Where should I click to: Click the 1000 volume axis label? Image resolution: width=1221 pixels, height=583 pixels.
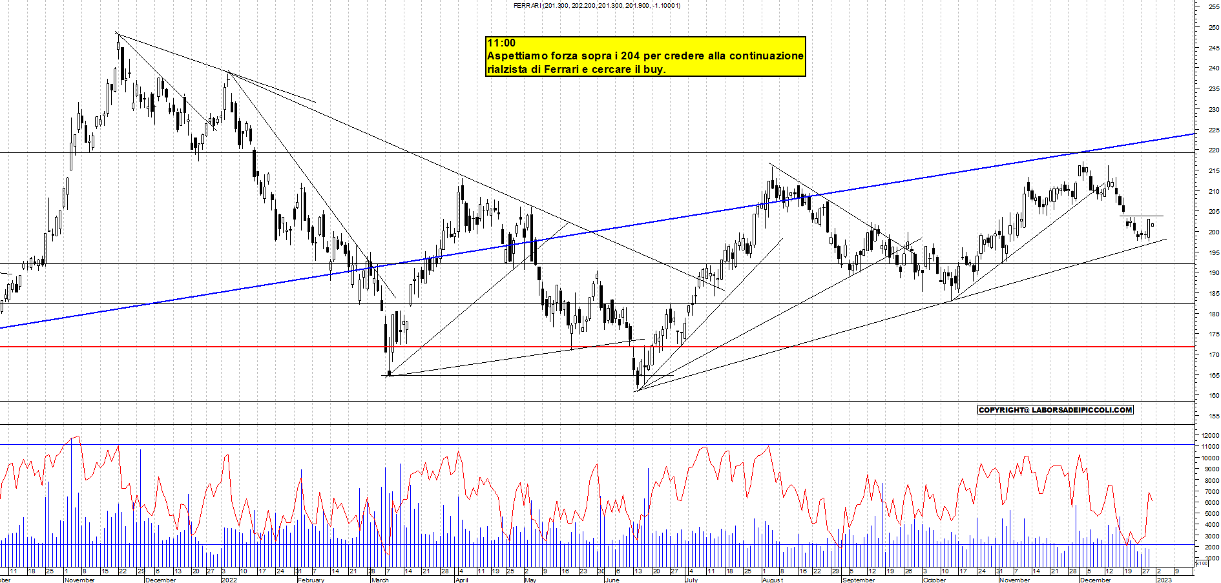[1212, 558]
